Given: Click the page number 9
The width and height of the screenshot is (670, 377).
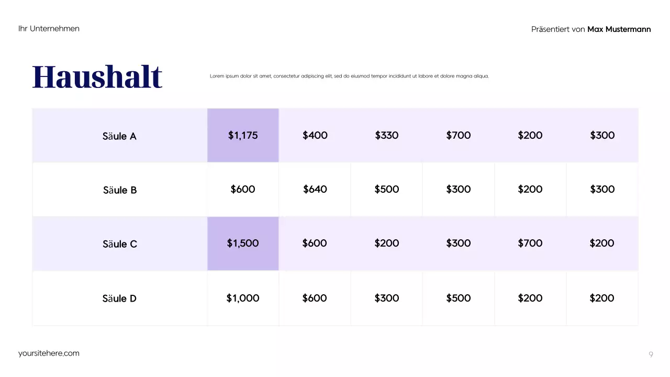Looking at the screenshot, I should pyautogui.click(x=651, y=354).
